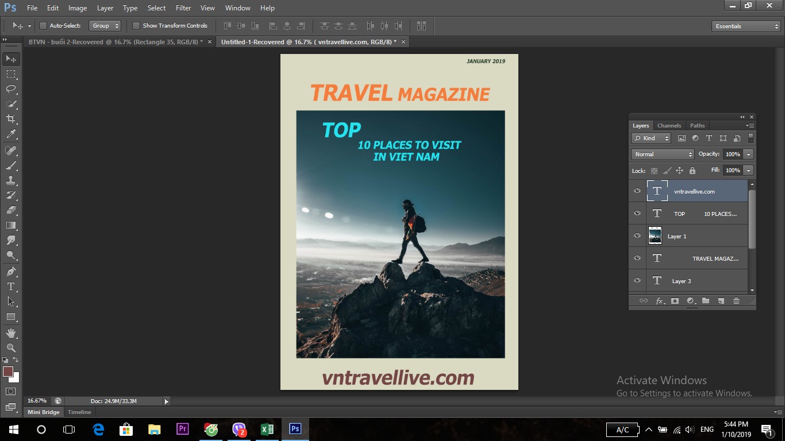Open the Essentials workspace dropdown
785x441 pixels.
745,26
